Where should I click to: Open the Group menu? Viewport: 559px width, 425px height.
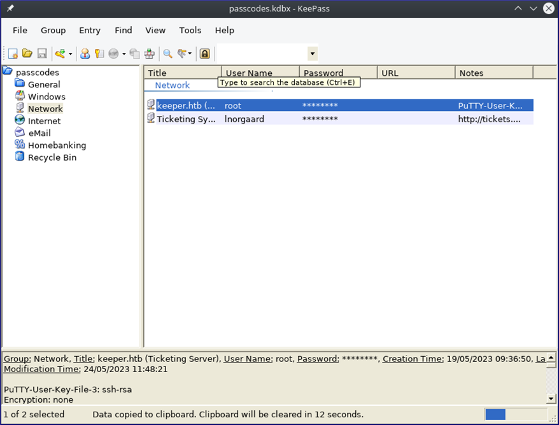53,31
